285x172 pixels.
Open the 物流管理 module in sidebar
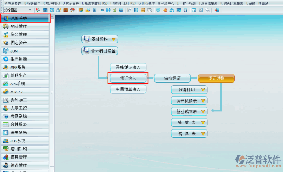(x=25, y=26)
